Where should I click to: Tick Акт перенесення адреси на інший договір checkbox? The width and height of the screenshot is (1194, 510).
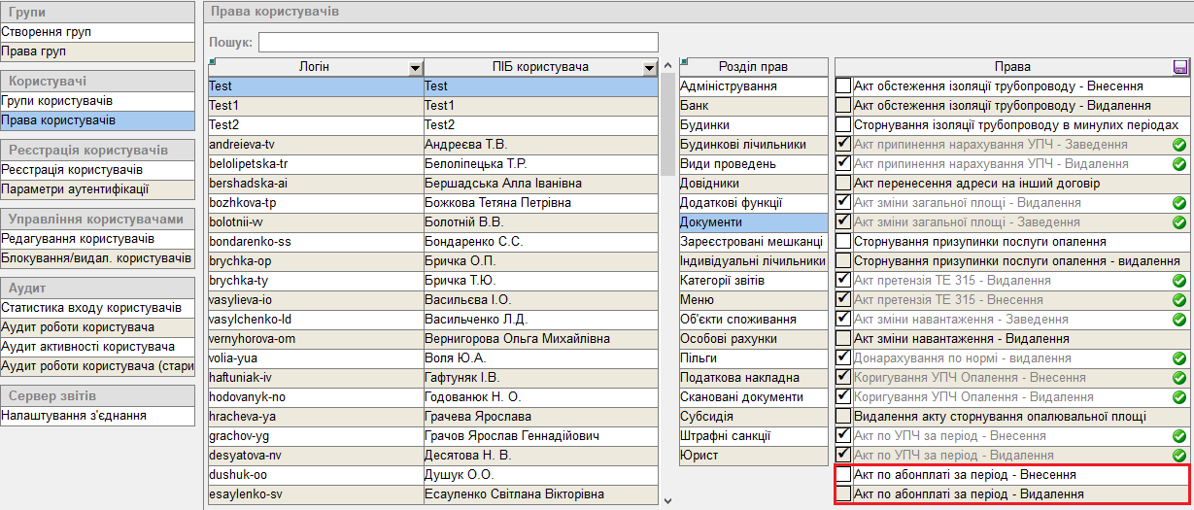(843, 184)
